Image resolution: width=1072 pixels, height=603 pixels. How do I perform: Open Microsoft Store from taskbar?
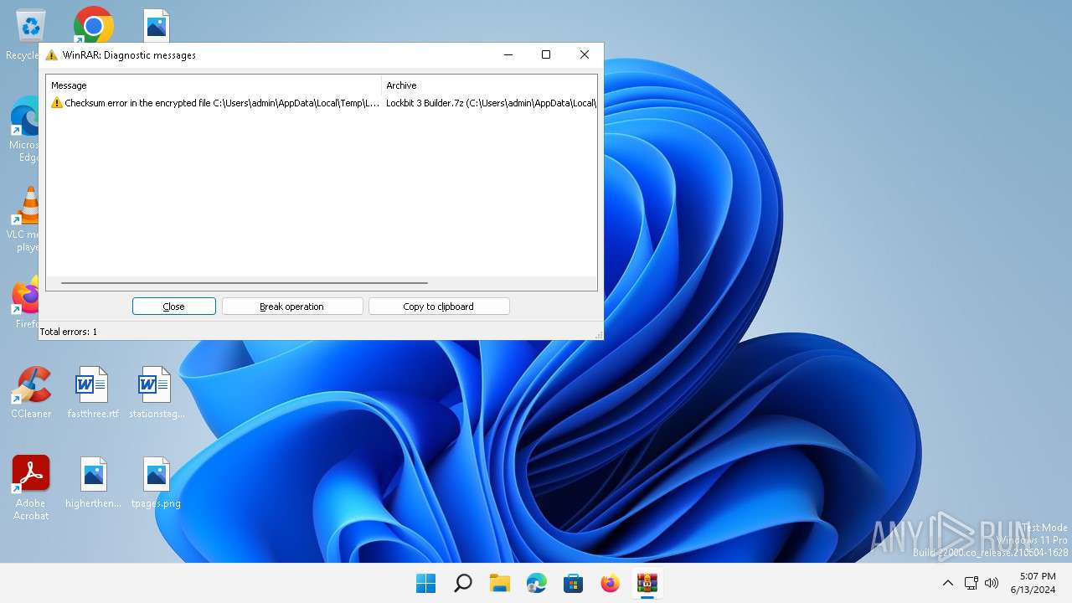574,583
